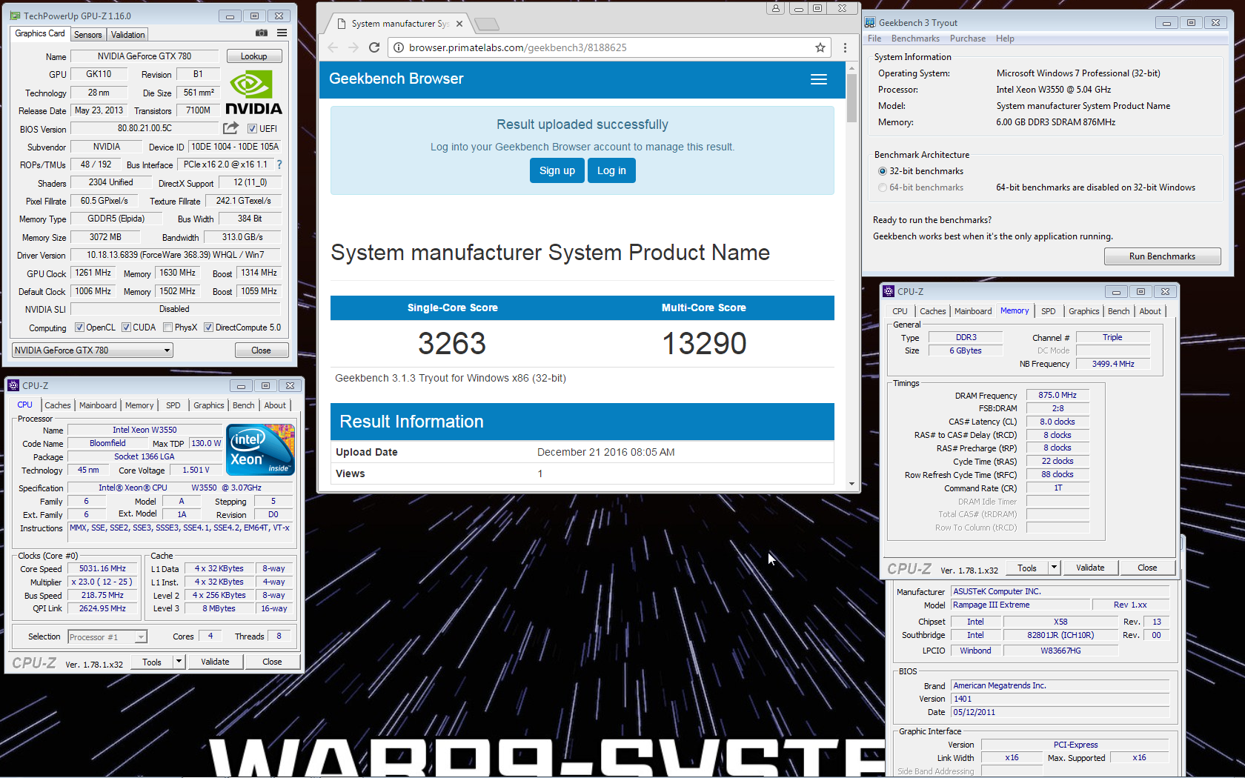
Task: Open the Benchmarks menu in Geekbench
Action: point(915,39)
